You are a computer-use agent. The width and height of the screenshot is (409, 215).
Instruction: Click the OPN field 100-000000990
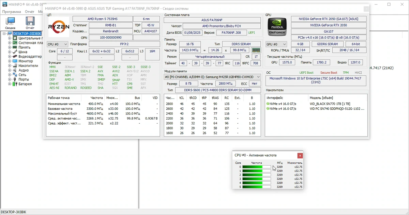111,38
